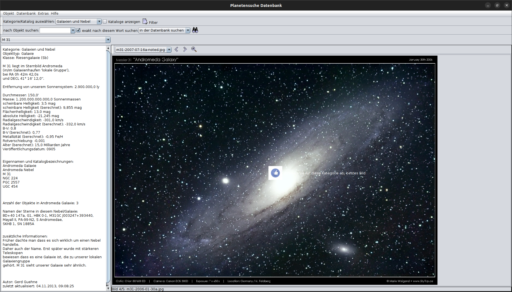Open the 'in der Datenbank suchen' dropdown
The image size is (512, 292).
pyautogui.click(x=188, y=30)
